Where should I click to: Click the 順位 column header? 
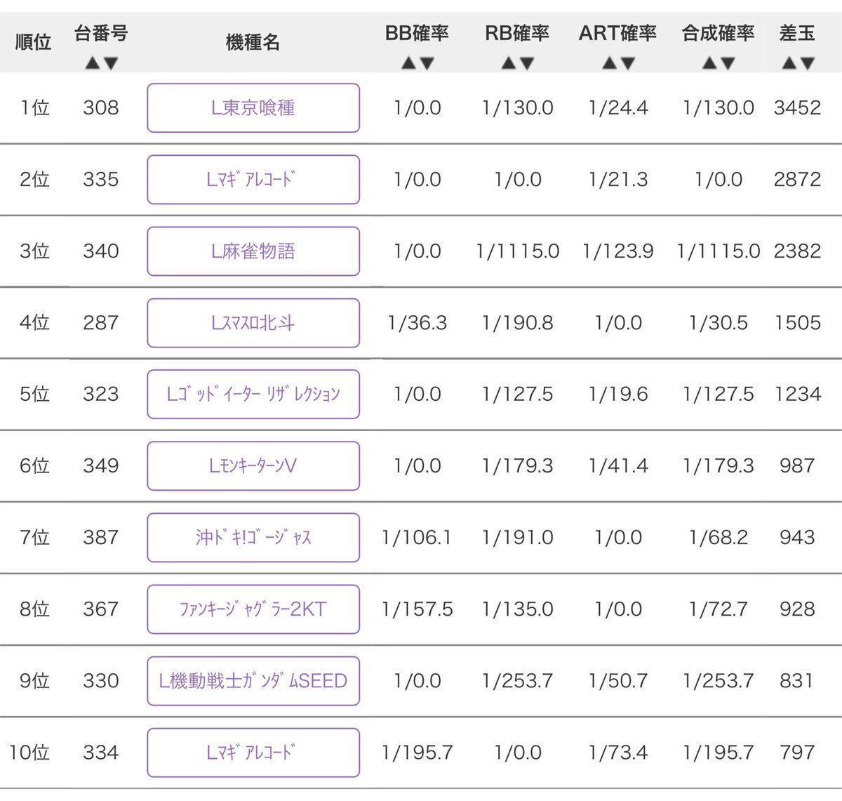[x=34, y=42]
